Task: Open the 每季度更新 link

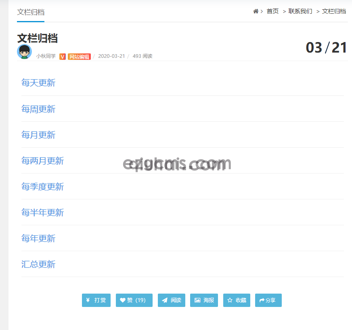Action: click(42, 187)
